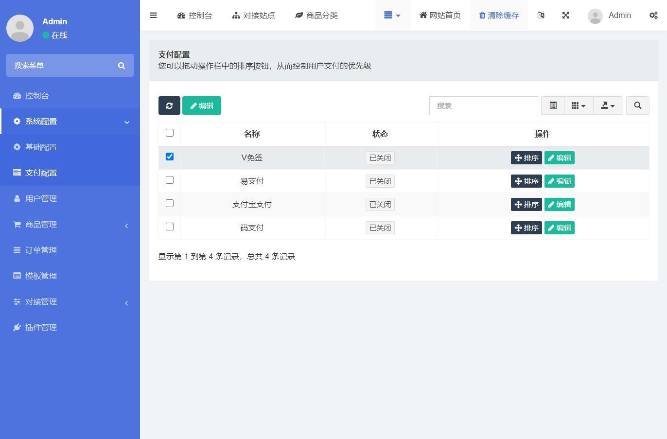This screenshot has width=667, height=439.
Task: Click the 已关闭 status of V免签
Action: 380,158
